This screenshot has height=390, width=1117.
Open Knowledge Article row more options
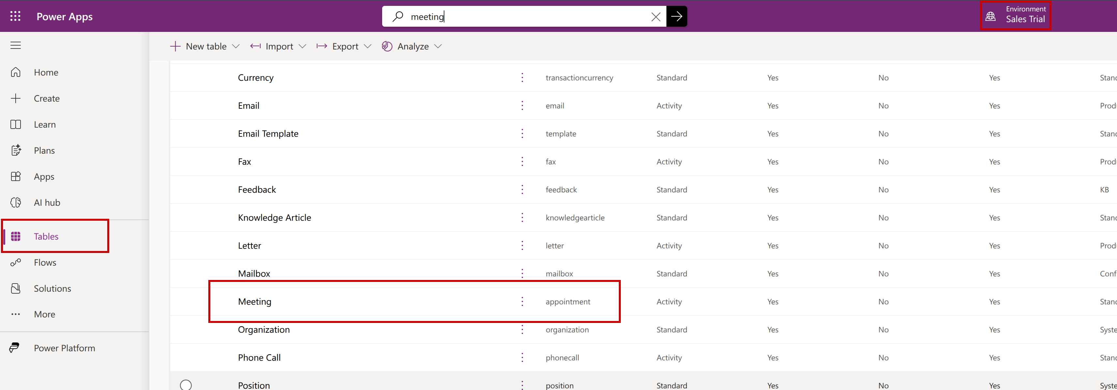point(522,217)
